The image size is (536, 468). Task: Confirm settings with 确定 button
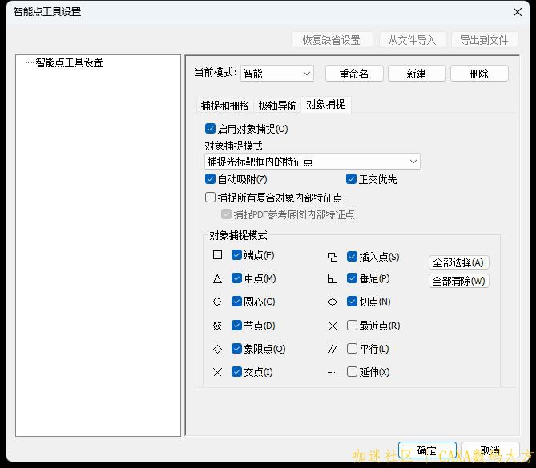tap(427, 450)
